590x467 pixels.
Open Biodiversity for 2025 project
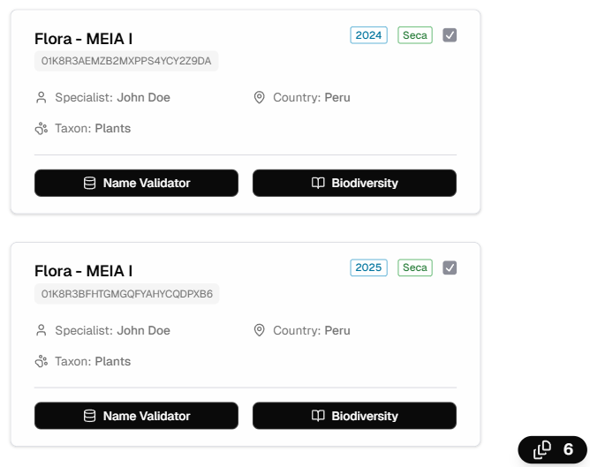coord(354,416)
